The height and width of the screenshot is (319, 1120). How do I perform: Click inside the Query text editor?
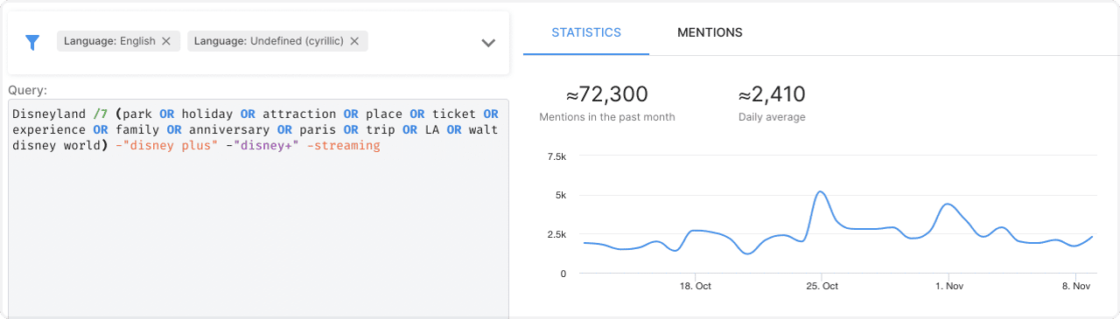[258, 209]
